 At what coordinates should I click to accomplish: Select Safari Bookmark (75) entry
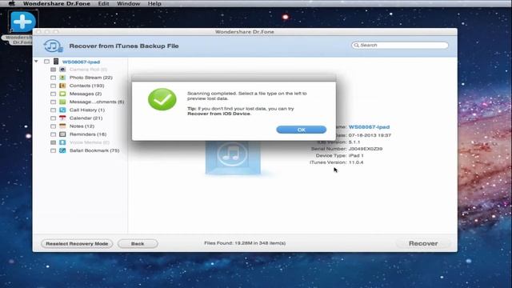pyautogui.click(x=94, y=150)
